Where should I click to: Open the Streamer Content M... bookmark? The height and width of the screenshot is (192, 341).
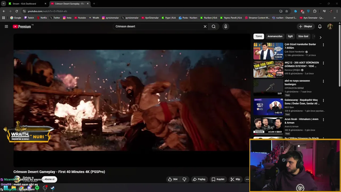coord(257,18)
